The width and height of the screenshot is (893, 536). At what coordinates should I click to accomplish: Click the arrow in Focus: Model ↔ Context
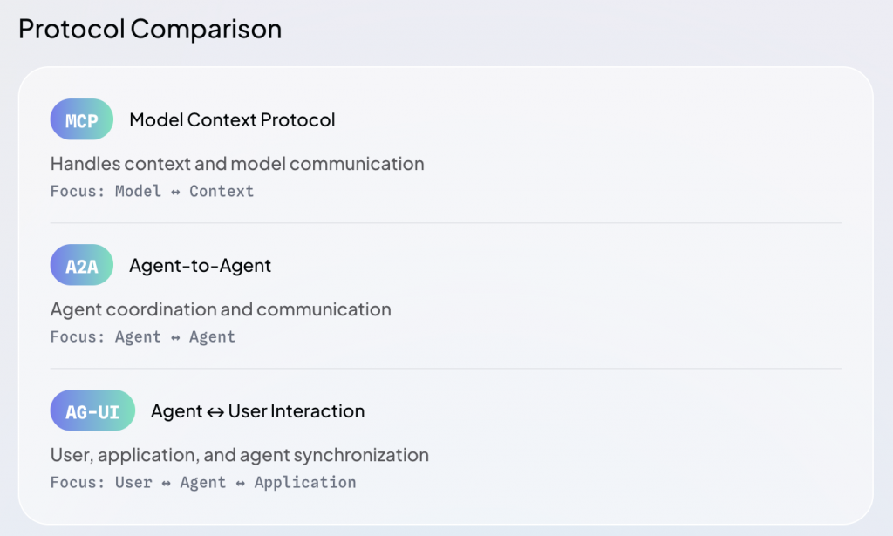(x=175, y=192)
